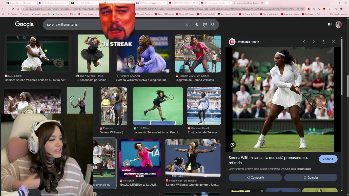Show more bookmarks with the chevron
The height and width of the screenshot is (196, 349).
click(x=324, y=14)
